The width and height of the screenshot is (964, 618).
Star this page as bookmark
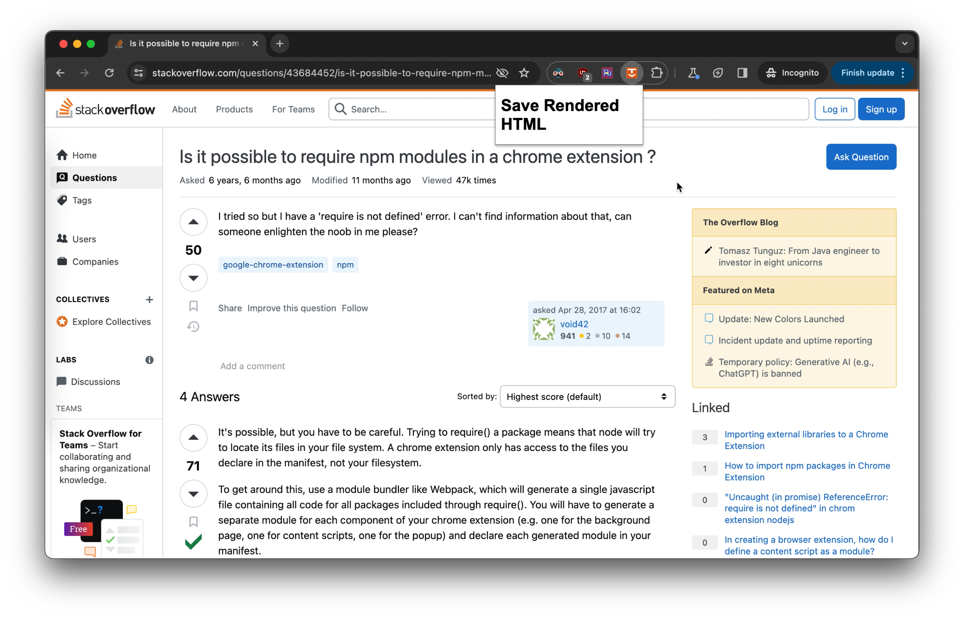[x=524, y=73]
